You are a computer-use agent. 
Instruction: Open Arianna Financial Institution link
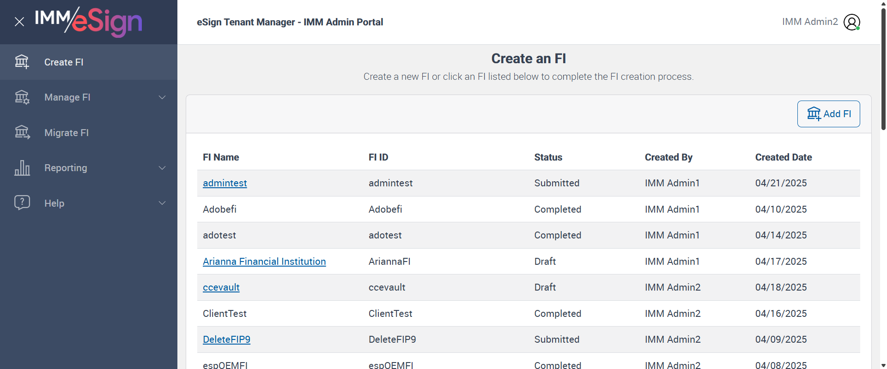(x=264, y=262)
